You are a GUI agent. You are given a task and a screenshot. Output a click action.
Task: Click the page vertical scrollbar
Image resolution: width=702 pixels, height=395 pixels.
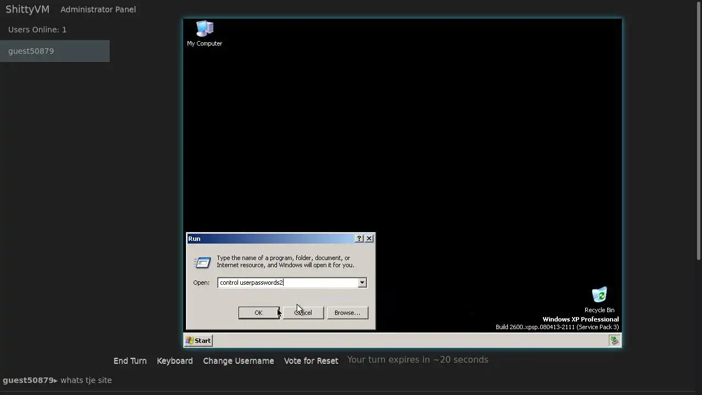[699, 130]
